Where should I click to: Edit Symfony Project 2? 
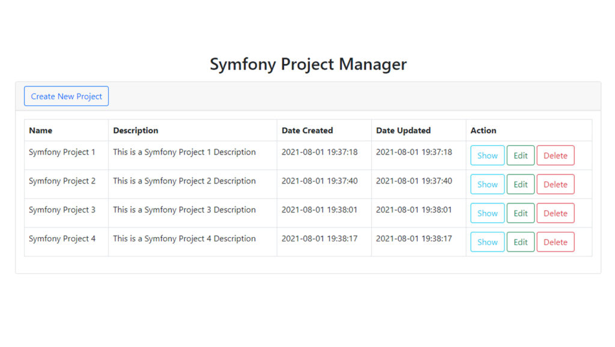pyautogui.click(x=521, y=184)
